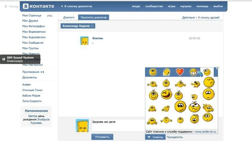Click the message text input field
252x141 pixels.
[118, 125]
